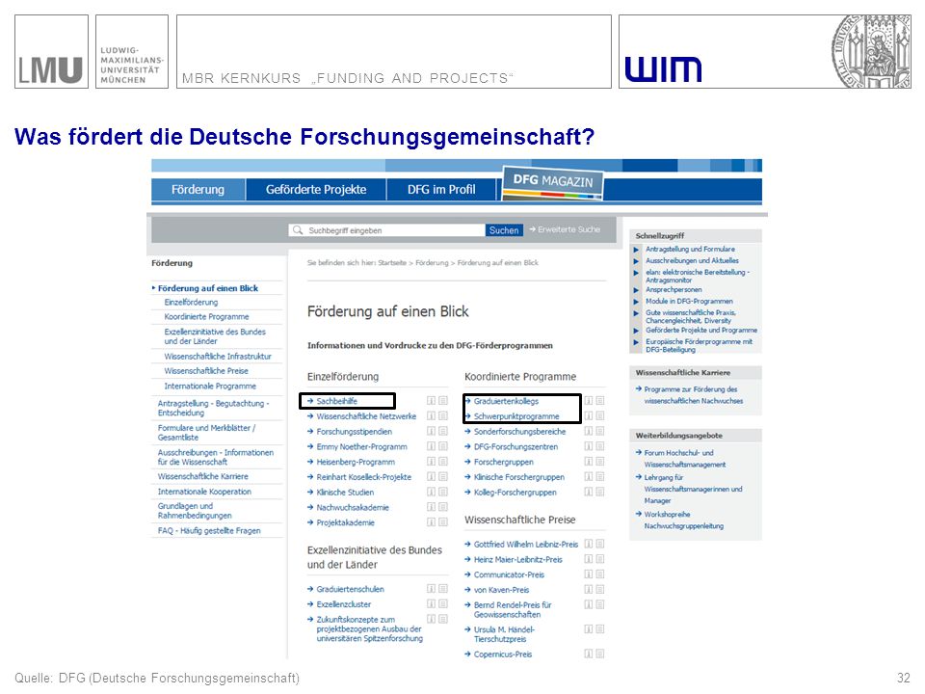Viewport: 925px width, 694px height.
Task: Click info icon next to Wissenschaftliche Netzwerke
Action: coord(432,416)
